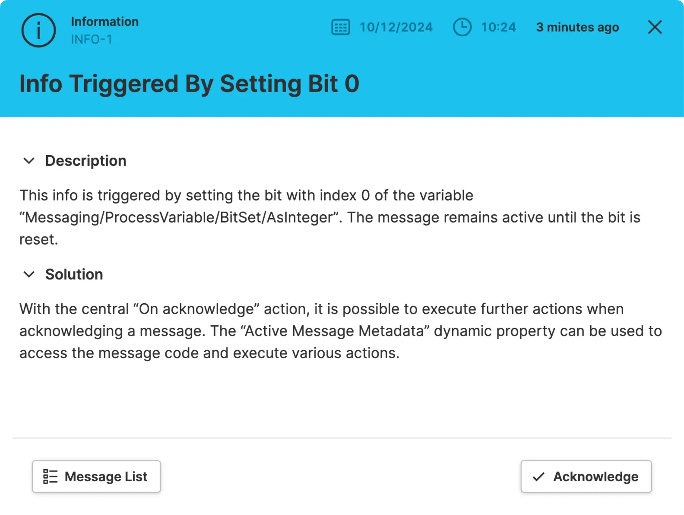
Task: Click the Description section heading
Action: click(85, 161)
